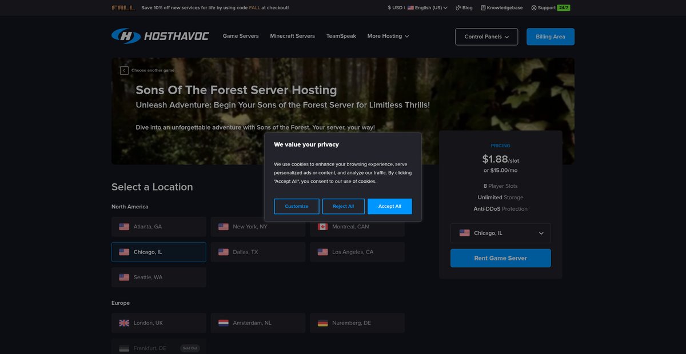Click the Support lifebuoy icon
The height and width of the screenshot is (354, 686).
[x=534, y=8]
